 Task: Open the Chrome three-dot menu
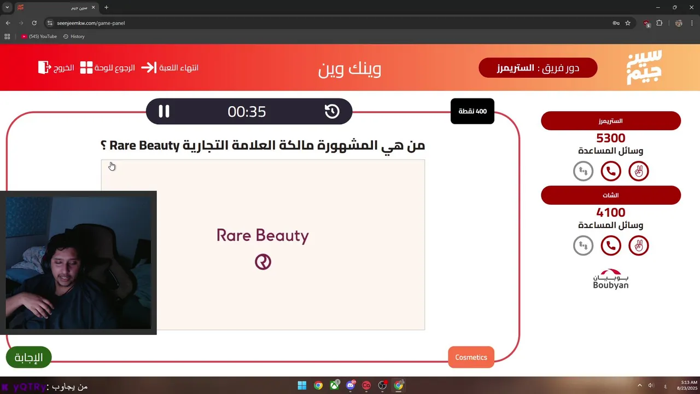click(x=692, y=23)
